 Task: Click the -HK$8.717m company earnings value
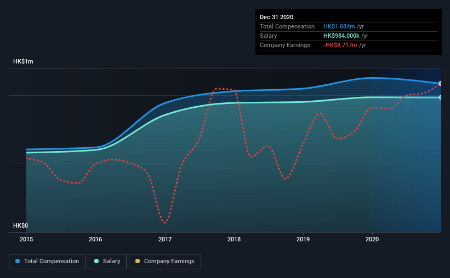point(340,45)
